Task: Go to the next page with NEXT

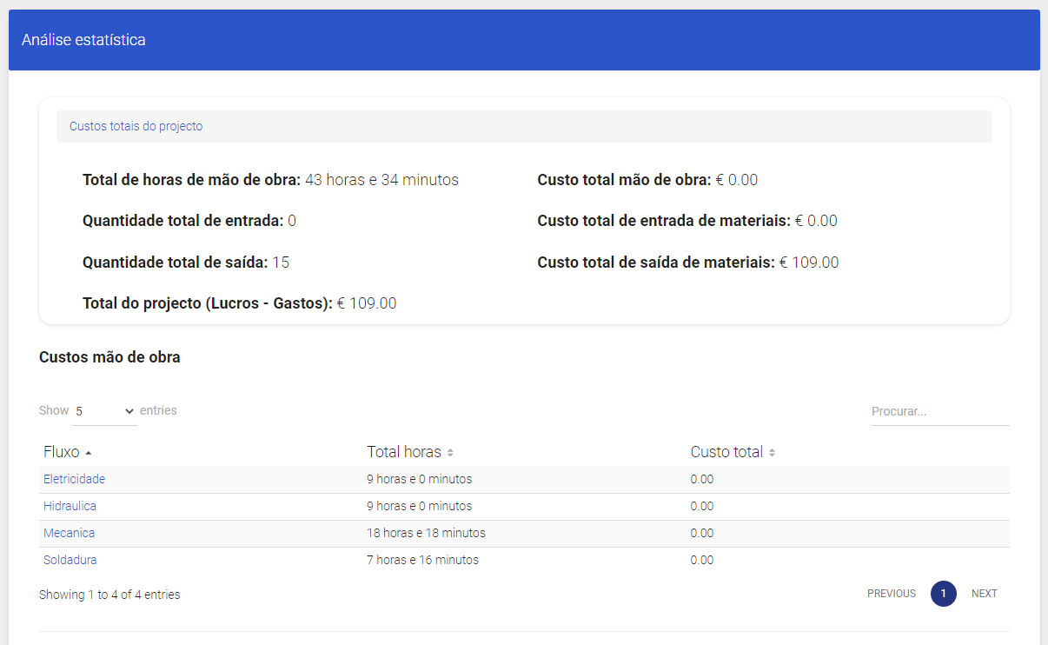Action: [x=984, y=594]
